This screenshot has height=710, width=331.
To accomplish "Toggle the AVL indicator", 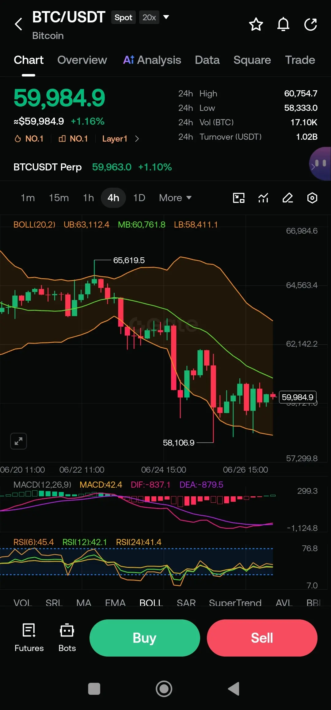I will click(x=284, y=603).
